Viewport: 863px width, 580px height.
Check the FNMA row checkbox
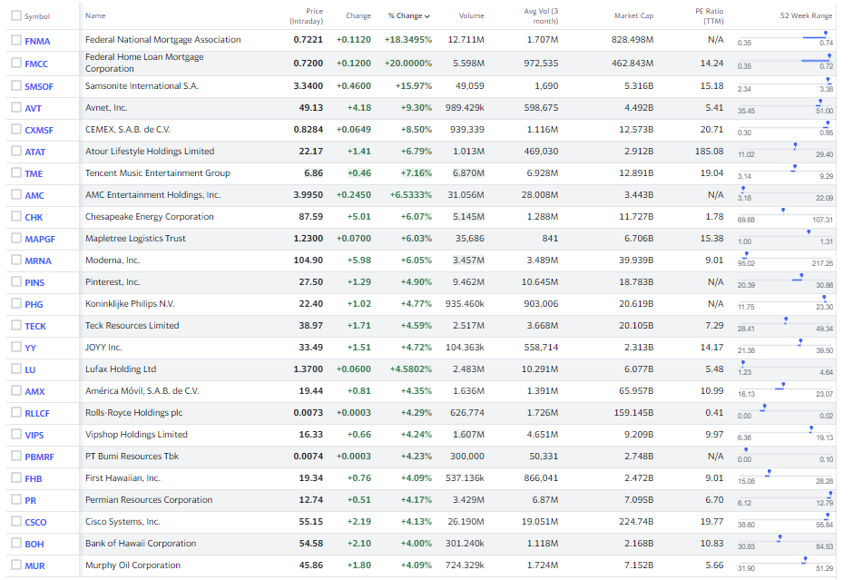(x=16, y=40)
